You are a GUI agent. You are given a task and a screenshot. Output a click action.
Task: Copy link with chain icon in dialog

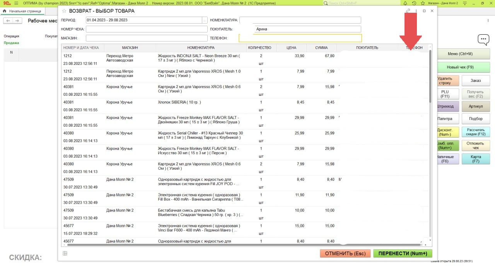[408, 11]
